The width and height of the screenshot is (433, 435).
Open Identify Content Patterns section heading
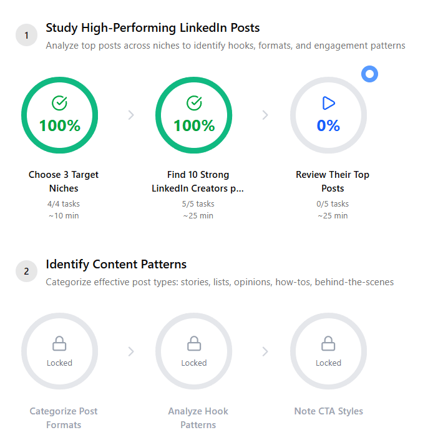pyautogui.click(x=116, y=264)
